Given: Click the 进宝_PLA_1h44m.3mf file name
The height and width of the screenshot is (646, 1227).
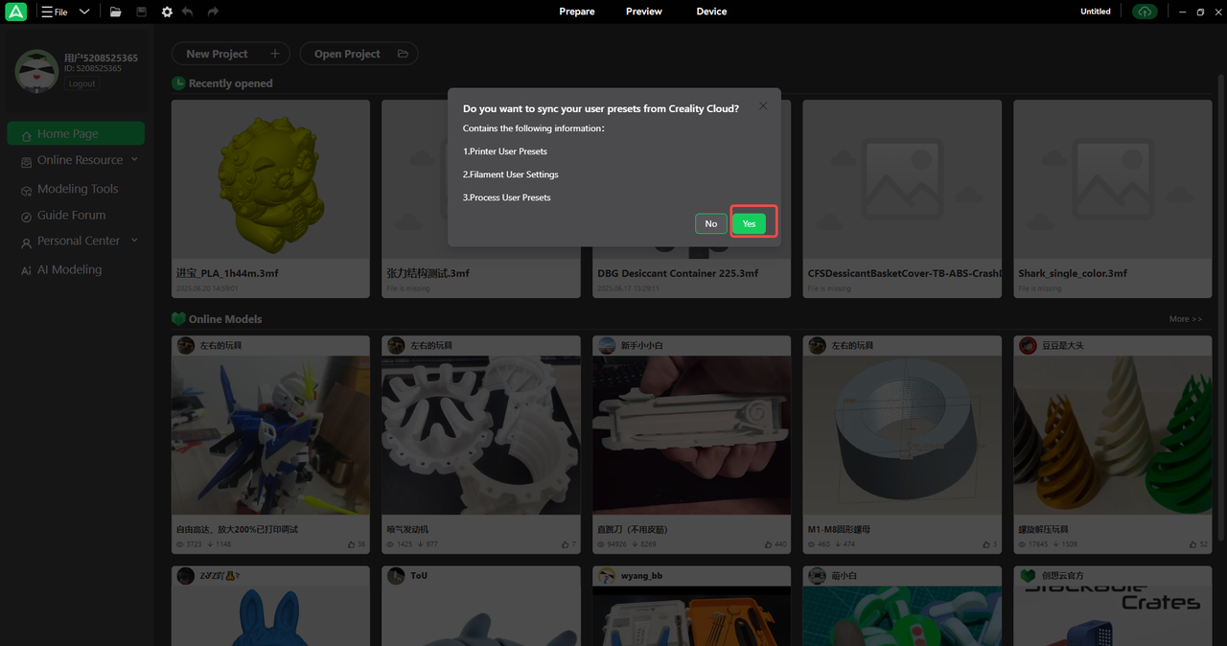Looking at the screenshot, I should 227,273.
